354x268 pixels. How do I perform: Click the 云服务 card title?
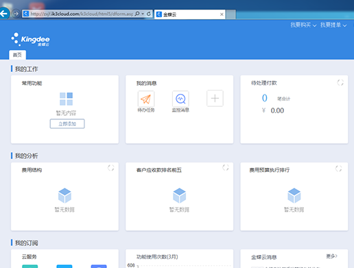click(29, 257)
